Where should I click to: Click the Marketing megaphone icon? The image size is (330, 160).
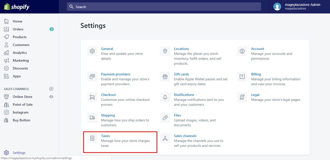[6, 60]
